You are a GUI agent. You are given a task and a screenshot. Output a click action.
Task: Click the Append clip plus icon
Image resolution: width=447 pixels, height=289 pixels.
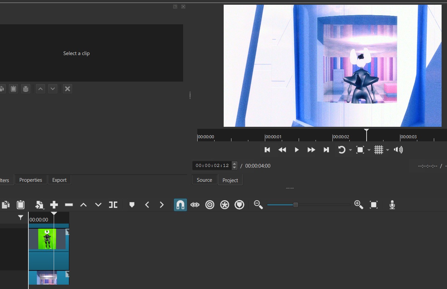pos(54,205)
